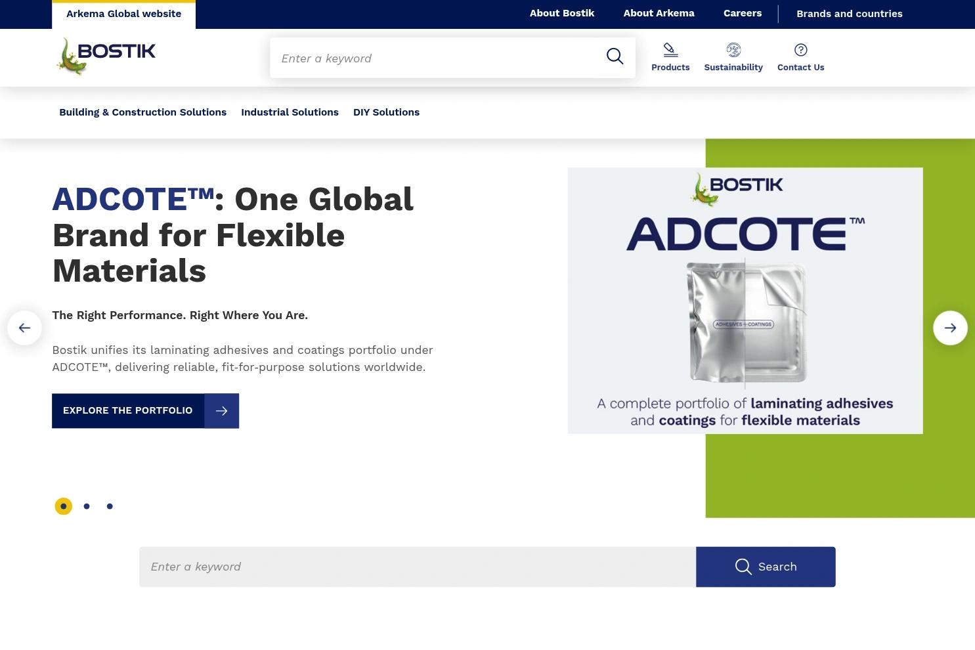The height and width of the screenshot is (650, 975).
Task: Click the blue Search button
Action: [x=766, y=567]
